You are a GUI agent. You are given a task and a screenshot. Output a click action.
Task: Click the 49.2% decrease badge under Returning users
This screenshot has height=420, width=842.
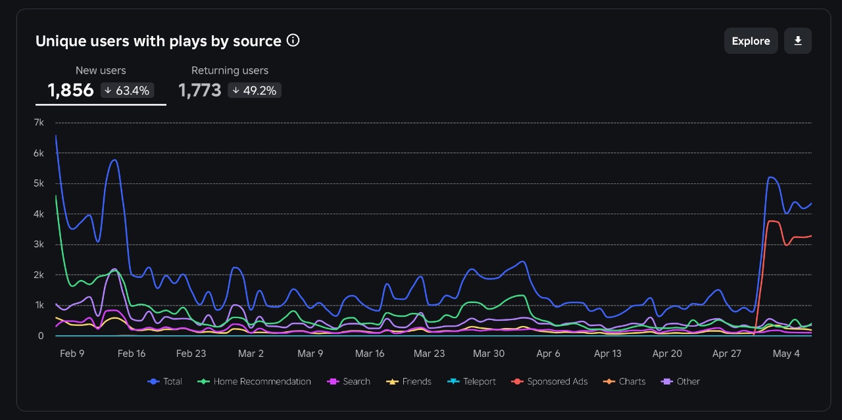point(255,90)
